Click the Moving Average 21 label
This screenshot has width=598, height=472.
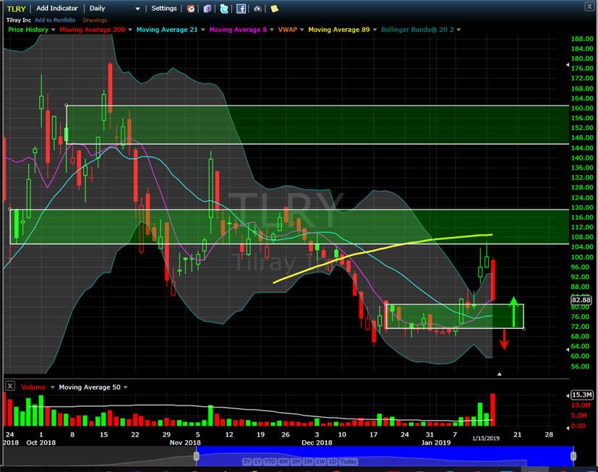pyautogui.click(x=167, y=30)
